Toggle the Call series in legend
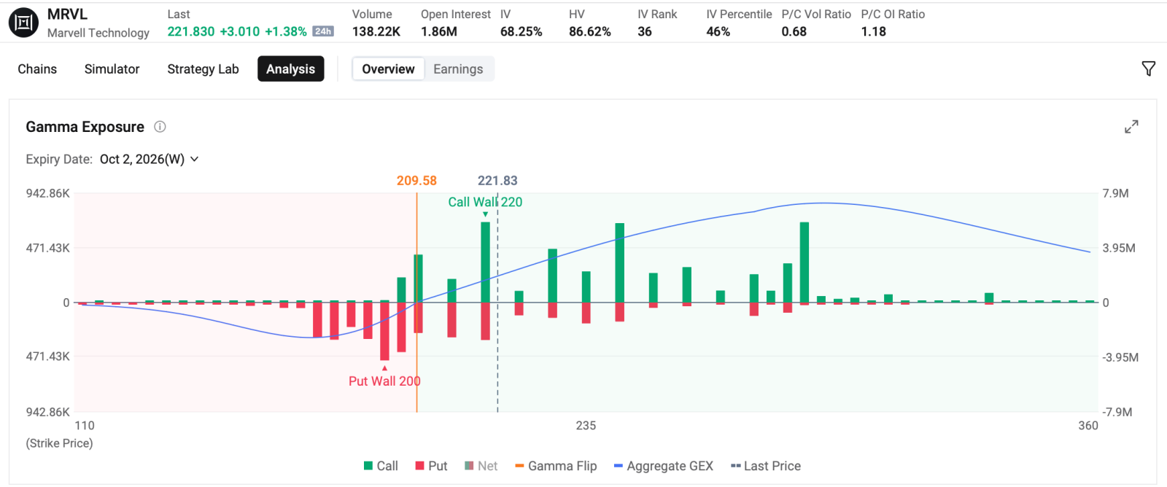 381,466
